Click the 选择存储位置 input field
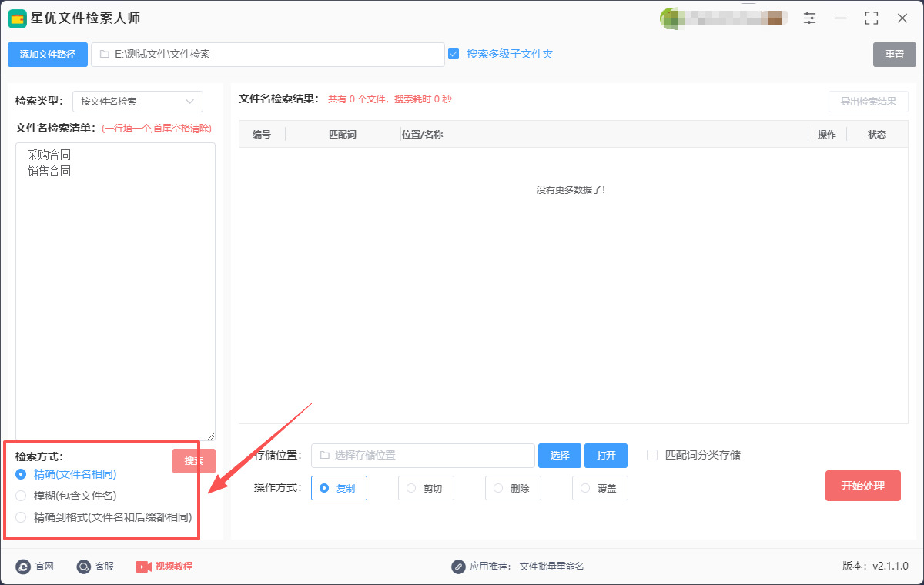Image resolution: width=924 pixels, height=585 pixels. (423, 456)
